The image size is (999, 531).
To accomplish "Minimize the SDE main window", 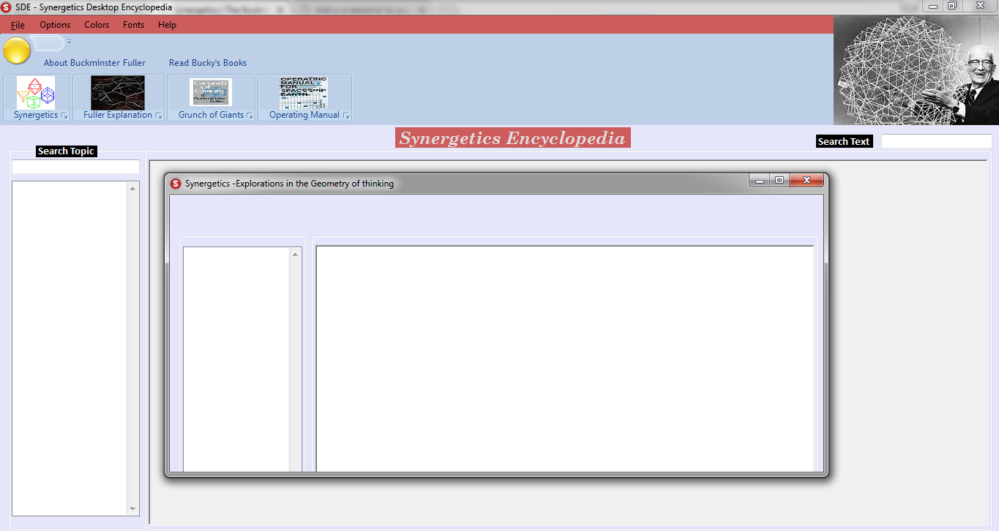I will click(x=933, y=6).
